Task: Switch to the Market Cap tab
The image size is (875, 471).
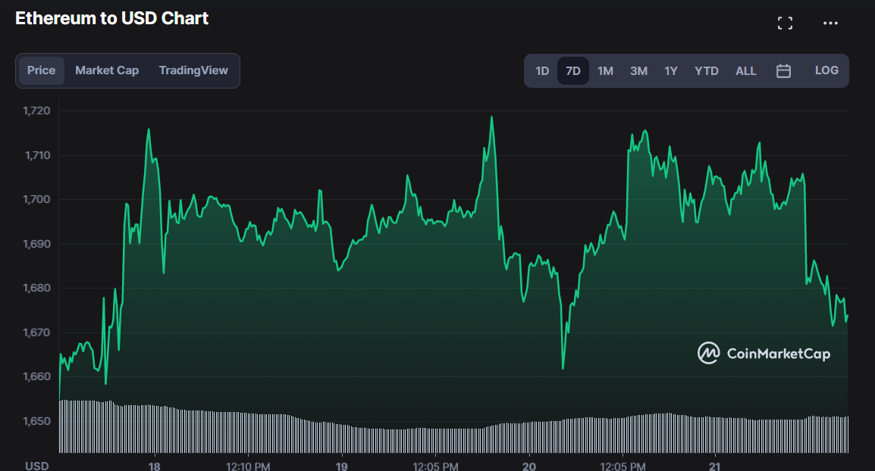Action: [107, 70]
